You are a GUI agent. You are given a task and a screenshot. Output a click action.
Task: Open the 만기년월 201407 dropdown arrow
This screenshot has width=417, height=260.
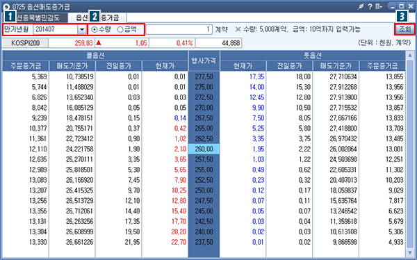point(82,29)
